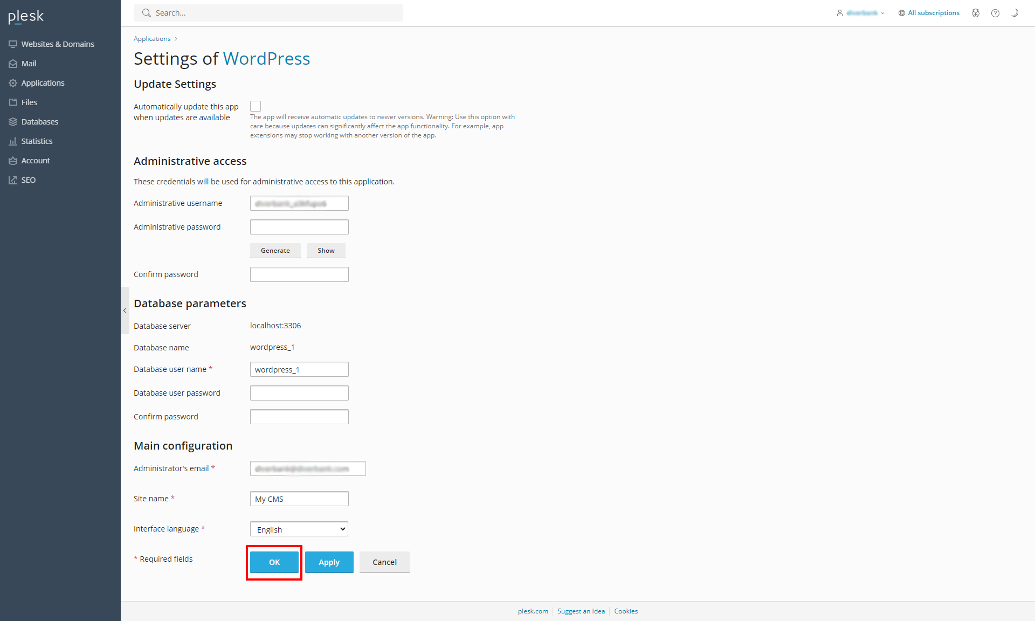The image size is (1035, 621).
Task: Click the Administrator's email field
Action: (308, 468)
